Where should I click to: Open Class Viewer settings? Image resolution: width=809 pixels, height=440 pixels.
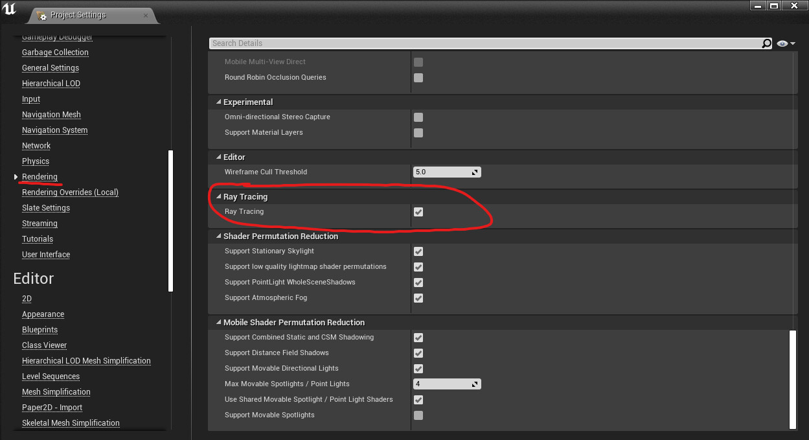(44, 345)
